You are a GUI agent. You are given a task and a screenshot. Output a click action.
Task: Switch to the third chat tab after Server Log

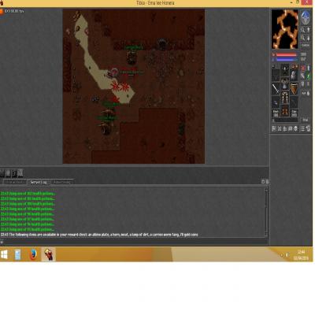click(62, 182)
